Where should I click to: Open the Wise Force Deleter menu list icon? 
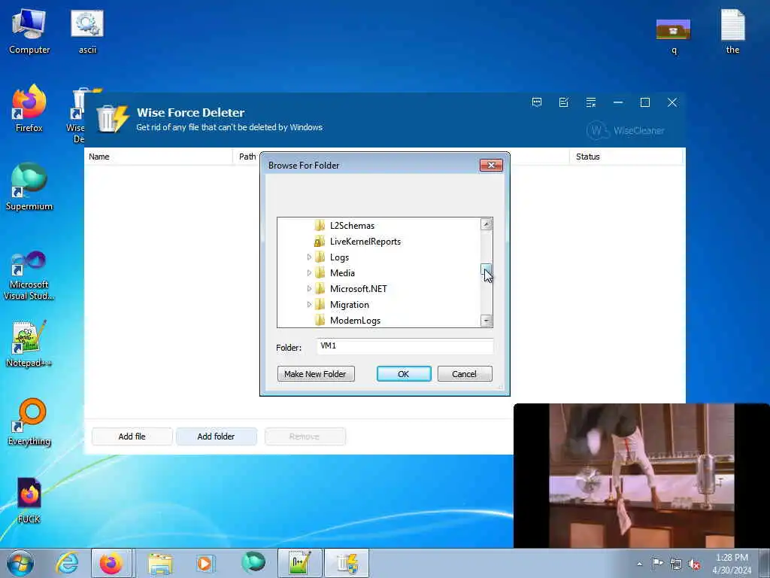[591, 102]
